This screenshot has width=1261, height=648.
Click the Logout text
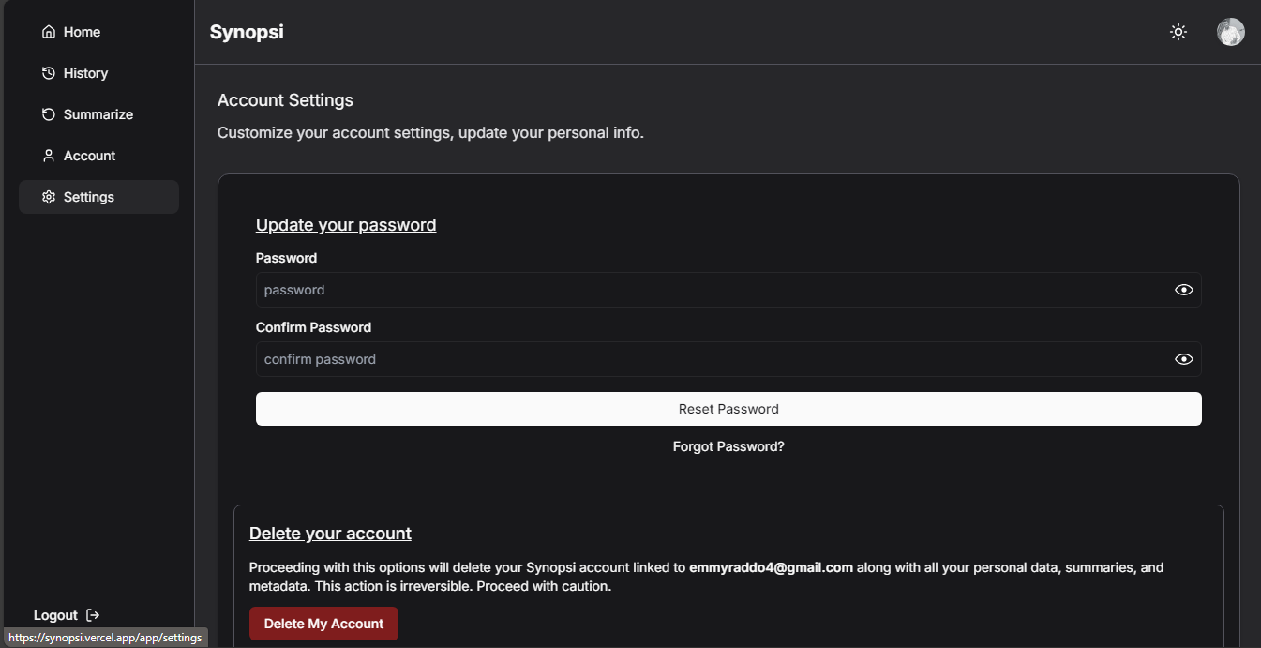(x=55, y=615)
